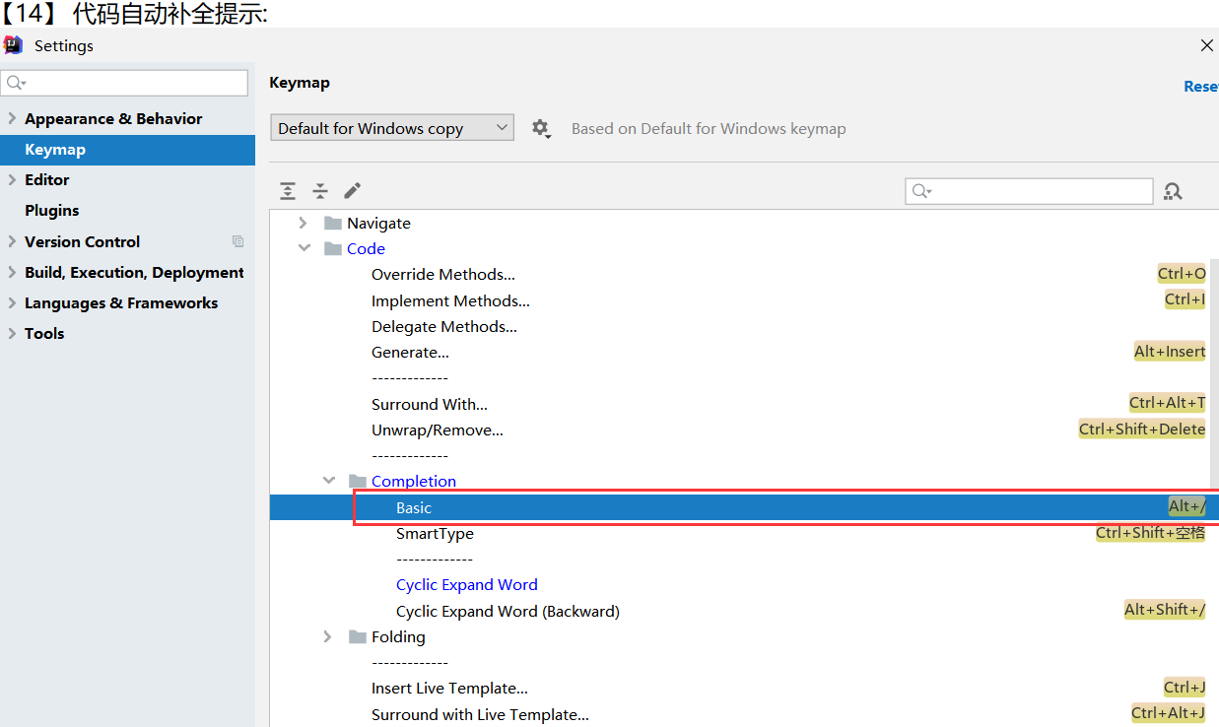
Task: Select Plugins in the settings sidebar
Action: (x=52, y=211)
